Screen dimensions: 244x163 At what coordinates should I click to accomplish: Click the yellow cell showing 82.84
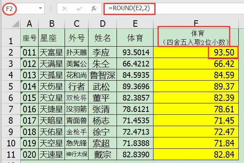coord(196,154)
